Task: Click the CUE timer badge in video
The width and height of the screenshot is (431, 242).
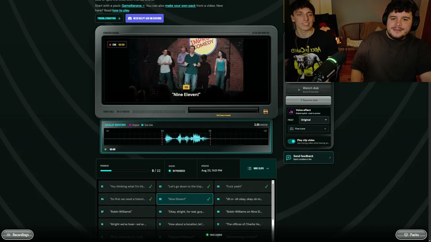Action: 117,45
